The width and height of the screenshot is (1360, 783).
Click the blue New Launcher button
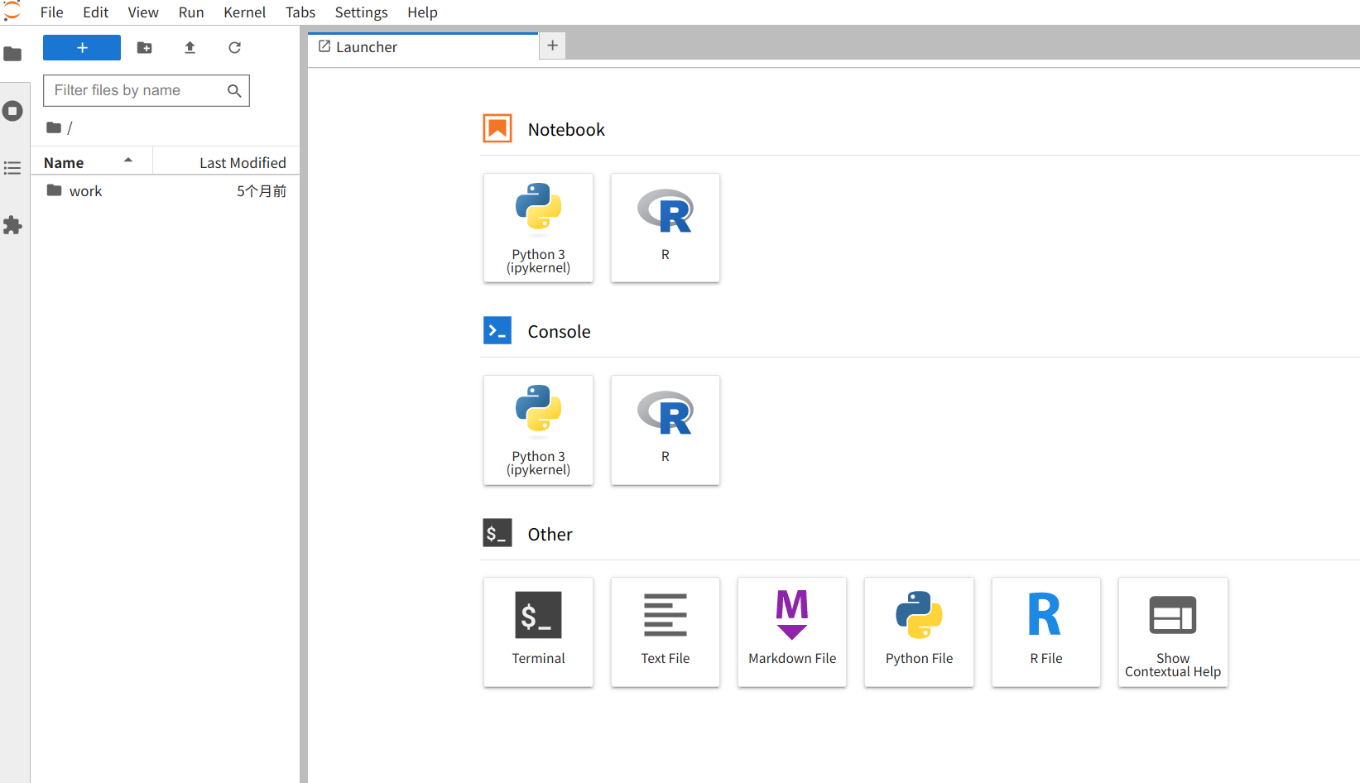pos(82,48)
